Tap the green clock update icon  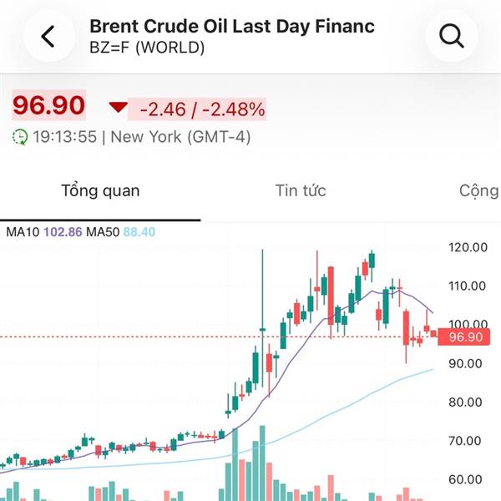tap(20, 136)
